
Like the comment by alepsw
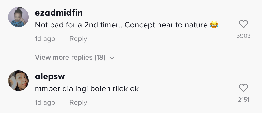243,88
